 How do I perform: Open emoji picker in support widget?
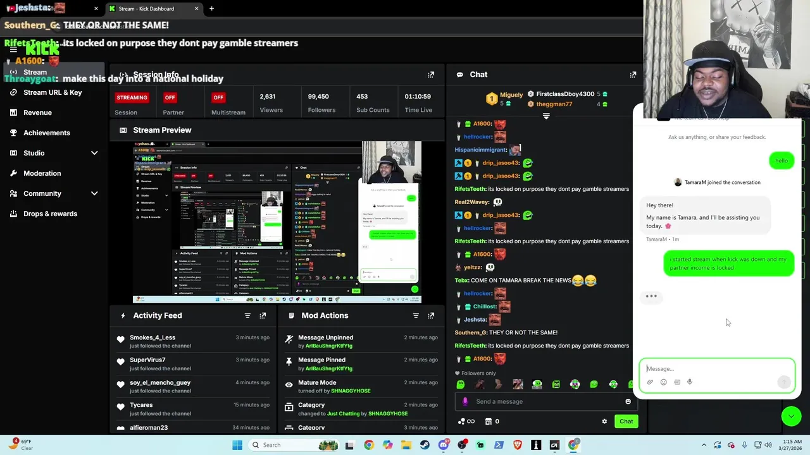[x=663, y=382]
